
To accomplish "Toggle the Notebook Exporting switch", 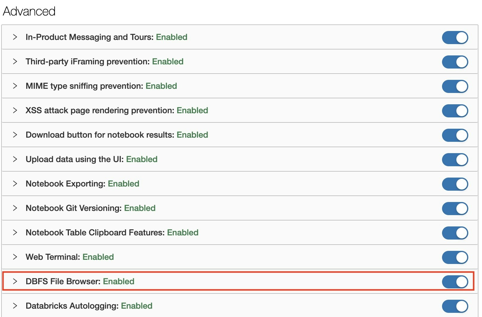I will click(x=455, y=184).
